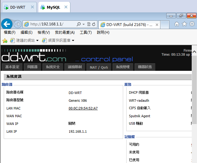Click the Add to favorites bar star
This screenshot has width=197, height=163.
5,41
